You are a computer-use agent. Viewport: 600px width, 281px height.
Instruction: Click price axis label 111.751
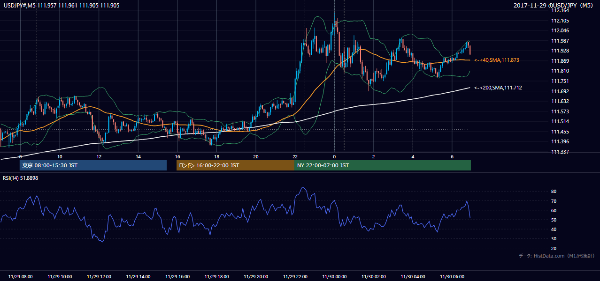click(x=560, y=81)
